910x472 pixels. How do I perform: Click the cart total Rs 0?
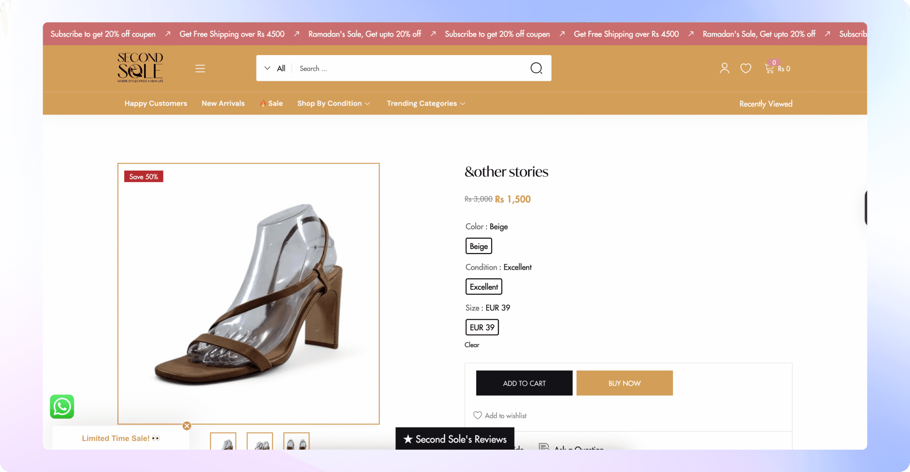click(x=784, y=69)
